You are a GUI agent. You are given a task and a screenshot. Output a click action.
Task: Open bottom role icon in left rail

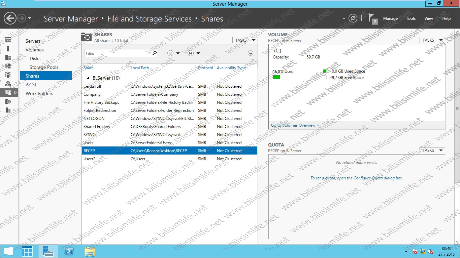pos(8,110)
